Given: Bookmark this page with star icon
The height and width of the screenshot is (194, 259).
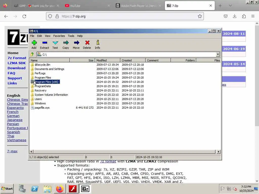Looking at the screenshot, I should coord(200,16).
